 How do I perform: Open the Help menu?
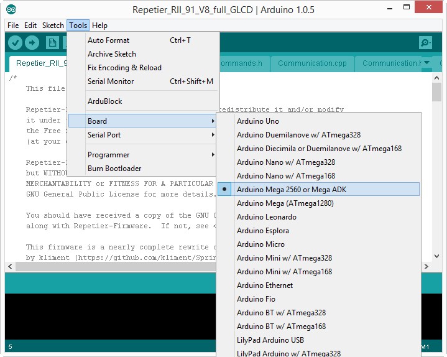click(99, 25)
